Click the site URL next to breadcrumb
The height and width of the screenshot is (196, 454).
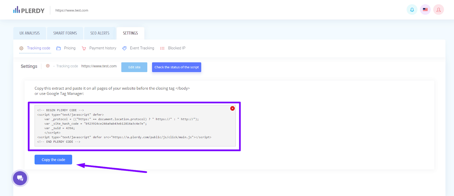[99, 66]
